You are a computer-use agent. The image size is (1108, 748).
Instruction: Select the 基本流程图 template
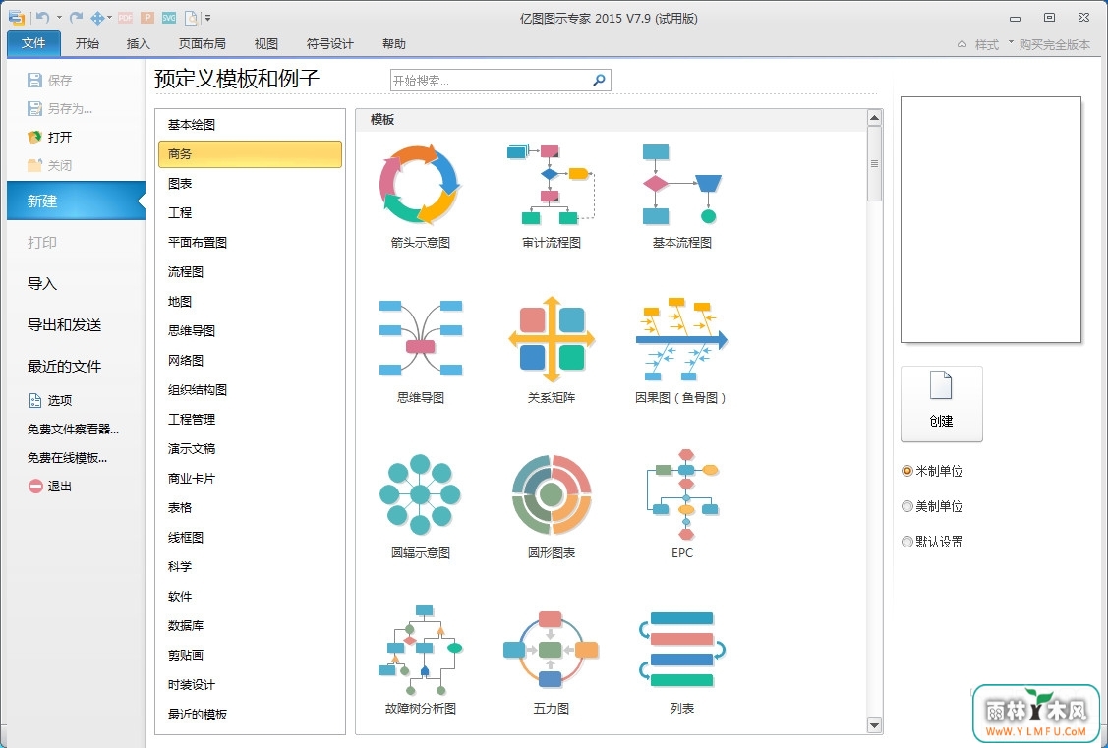pyautogui.click(x=682, y=197)
